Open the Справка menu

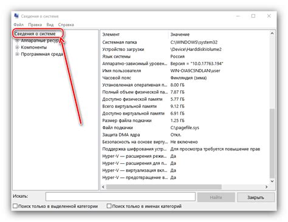[x=66, y=25]
